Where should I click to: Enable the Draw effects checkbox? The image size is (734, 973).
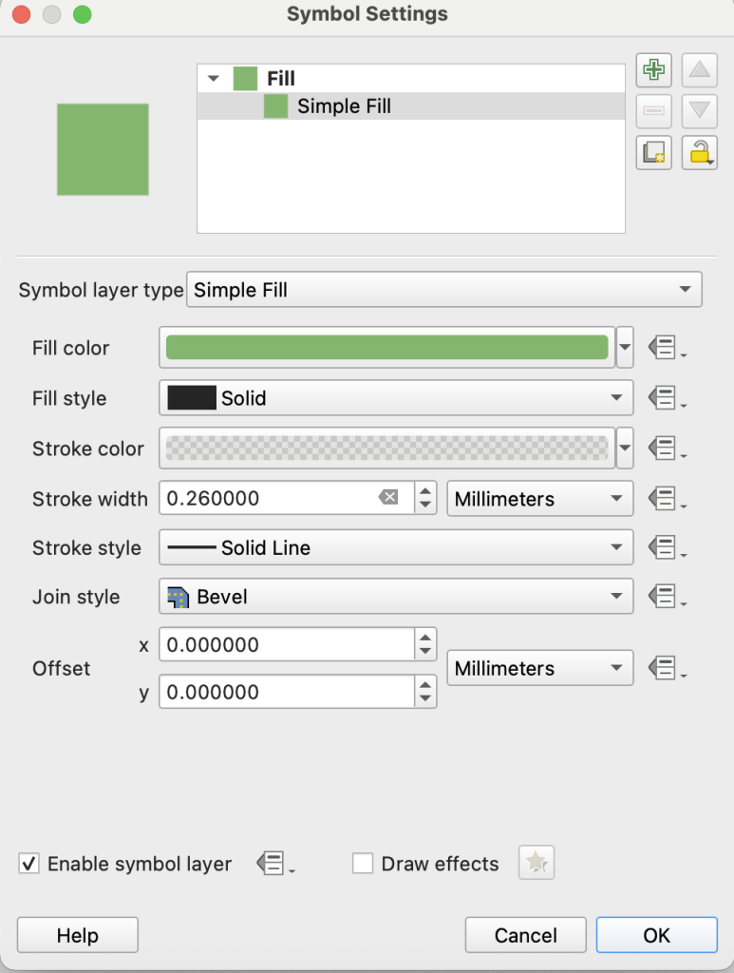[363, 864]
